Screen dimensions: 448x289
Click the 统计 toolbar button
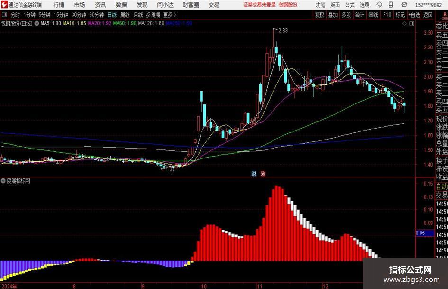click(359, 15)
